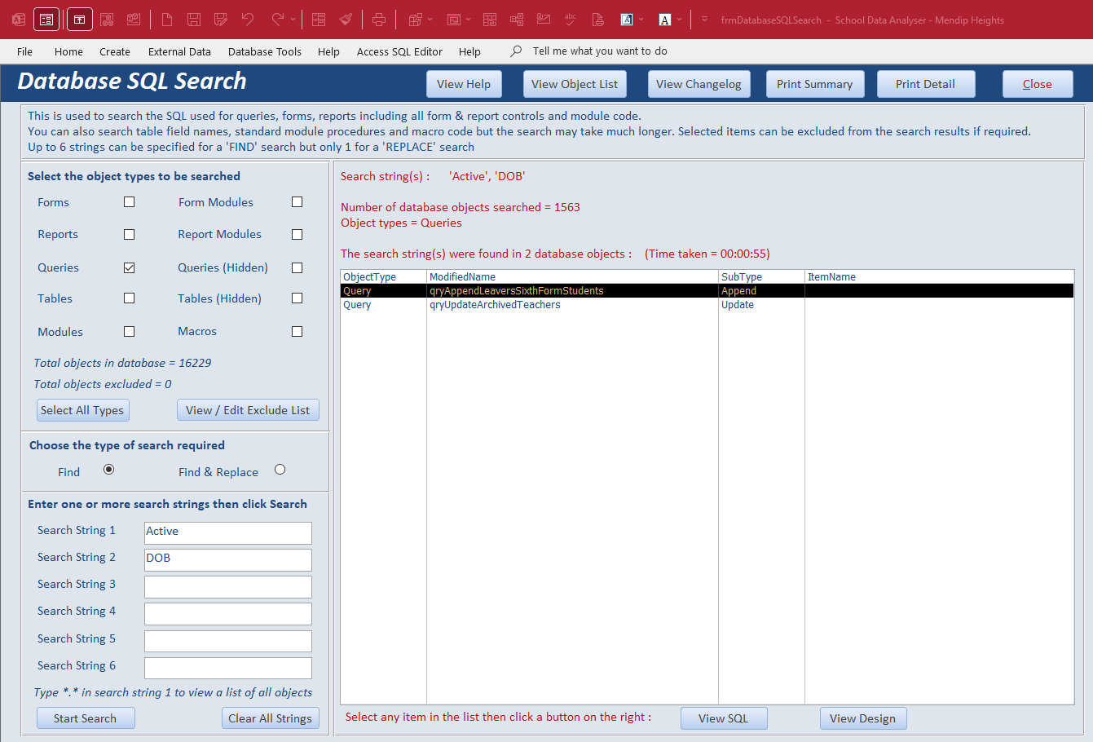Enable the Reports checkbox

129,234
